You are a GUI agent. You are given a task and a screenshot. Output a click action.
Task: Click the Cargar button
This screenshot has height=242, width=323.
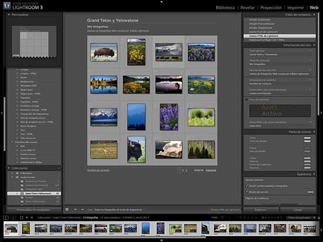click(x=298, y=210)
